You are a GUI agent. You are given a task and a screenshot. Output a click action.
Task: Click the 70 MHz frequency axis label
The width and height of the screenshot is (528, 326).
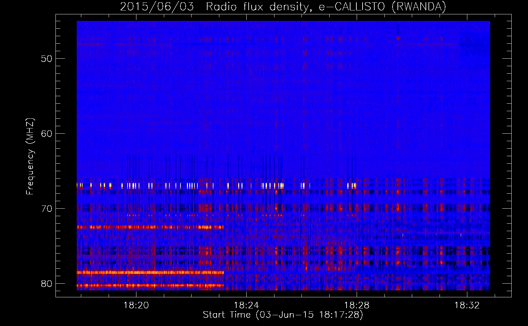[x=47, y=209]
